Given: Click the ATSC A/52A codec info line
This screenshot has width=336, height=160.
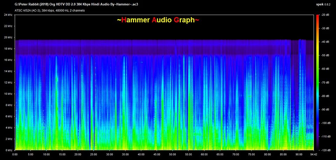Looking at the screenshot, I should click(50, 10).
